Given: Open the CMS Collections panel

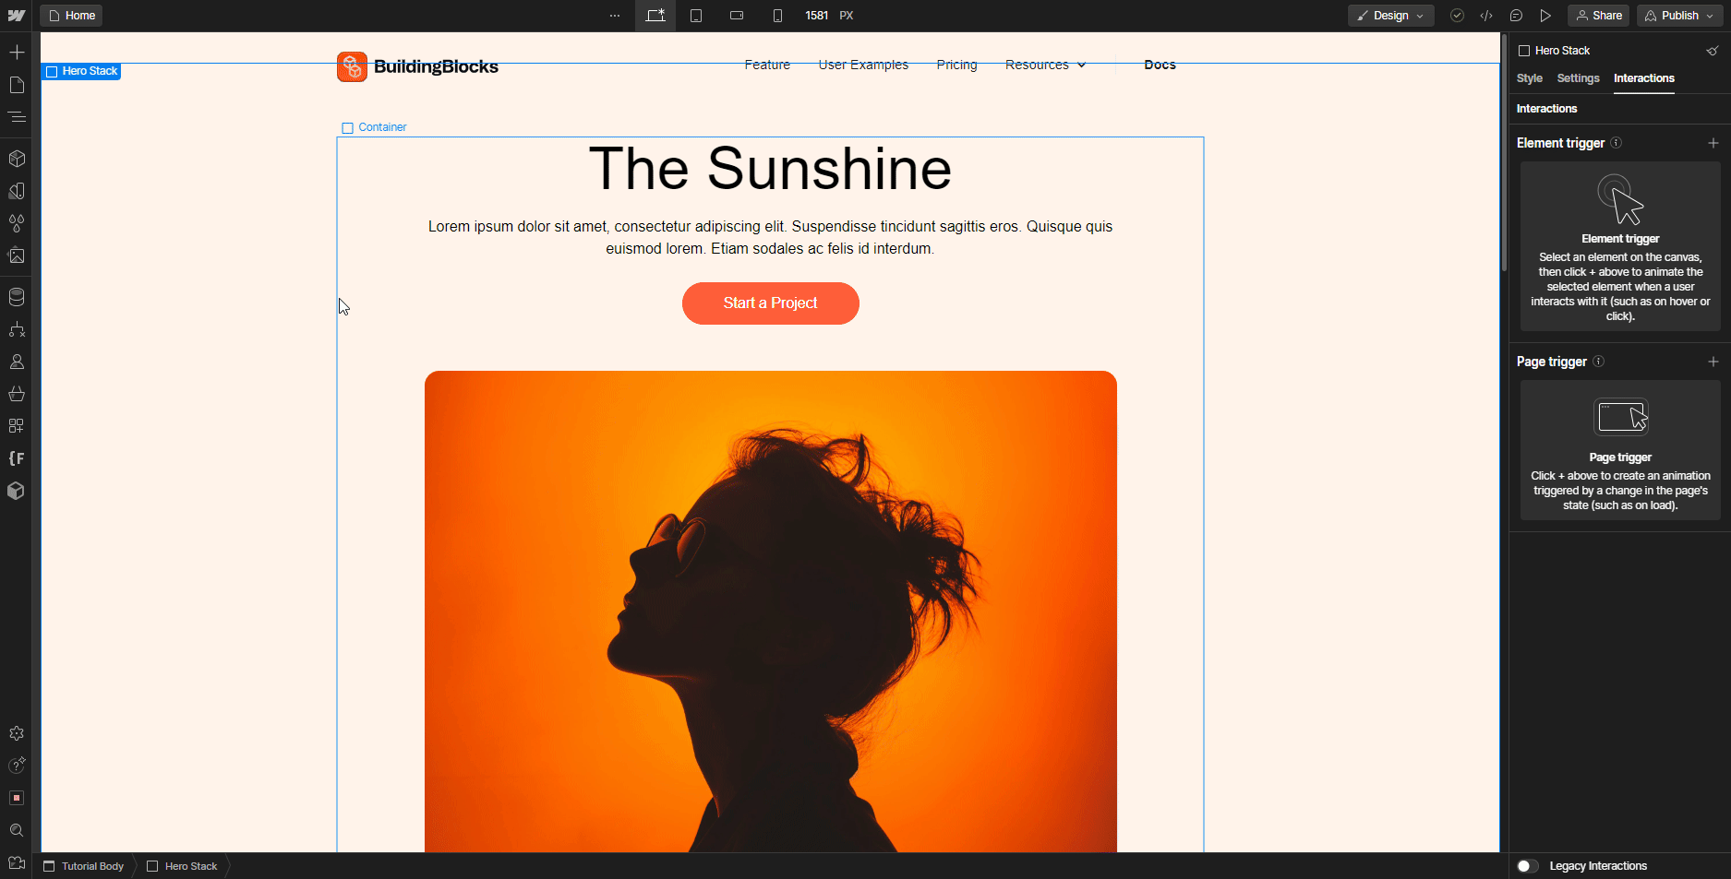Looking at the screenshot, I should [x=17, y=297].
